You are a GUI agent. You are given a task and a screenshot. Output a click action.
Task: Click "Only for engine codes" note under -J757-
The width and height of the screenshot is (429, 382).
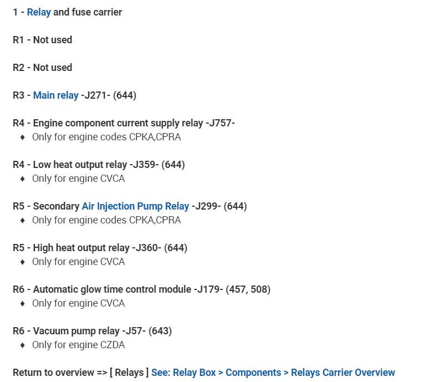click(x=106, y=137)
